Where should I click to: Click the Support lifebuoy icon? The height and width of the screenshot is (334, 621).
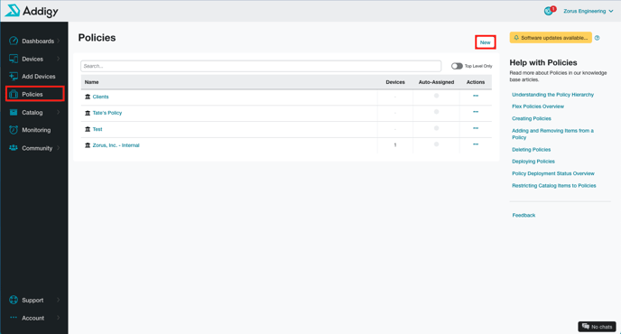coord(14,300)
